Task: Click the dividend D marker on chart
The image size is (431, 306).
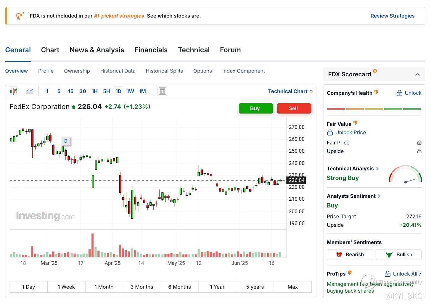Action: tap(66, 141)
